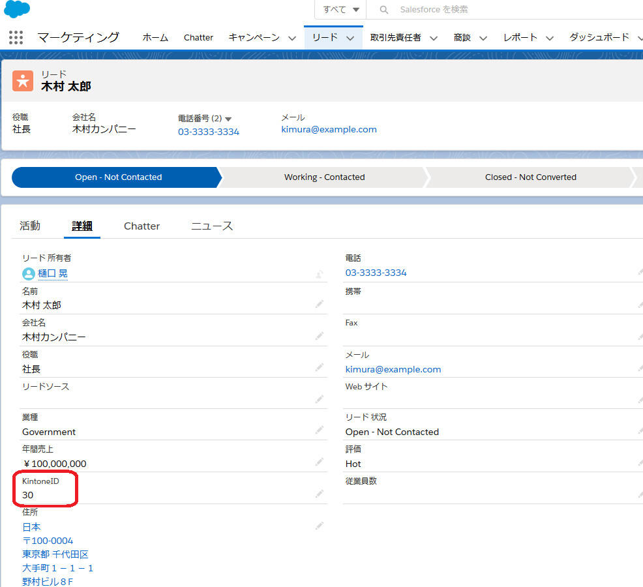The image size is (643, 587).
Task: Edit the KintoneID field pencil icon
Action: click(319, 494)
